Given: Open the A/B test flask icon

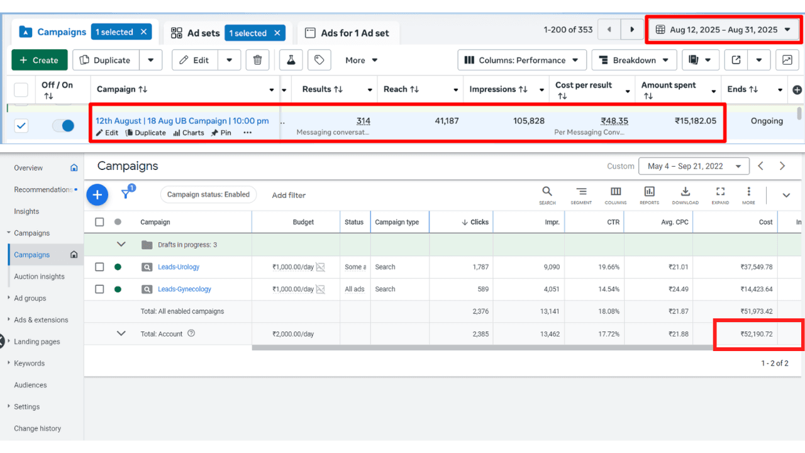Looking at the screenshot, I should (x=291, y=60).
